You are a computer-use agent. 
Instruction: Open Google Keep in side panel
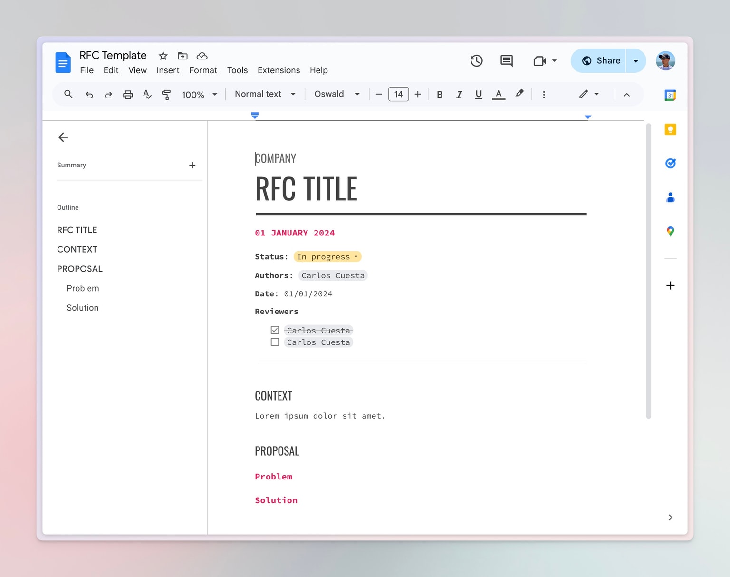[x=670, y=129]
